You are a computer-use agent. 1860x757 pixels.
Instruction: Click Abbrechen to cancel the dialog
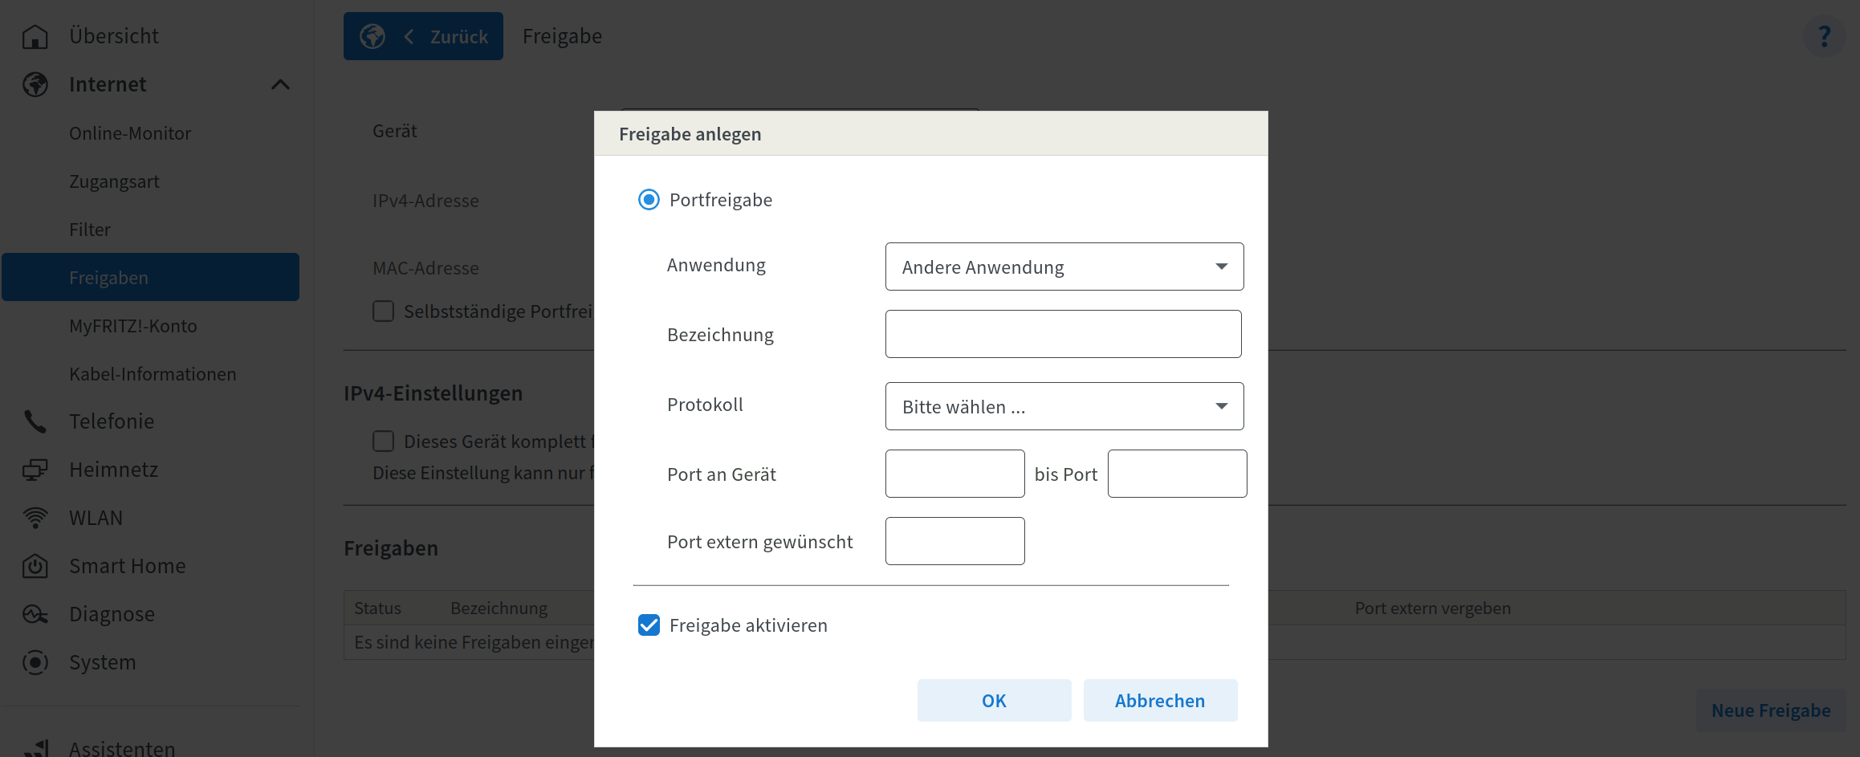point(1159,701)
